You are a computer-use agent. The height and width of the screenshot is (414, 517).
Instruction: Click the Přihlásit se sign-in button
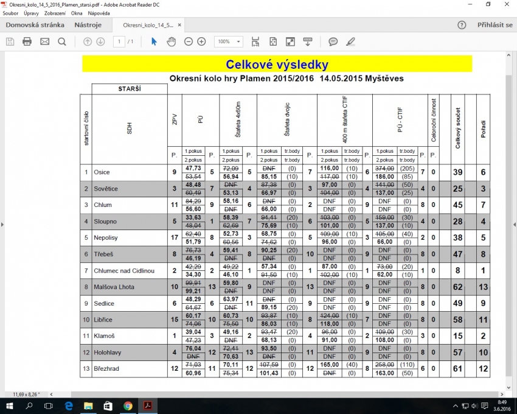[x=495, y=25]
